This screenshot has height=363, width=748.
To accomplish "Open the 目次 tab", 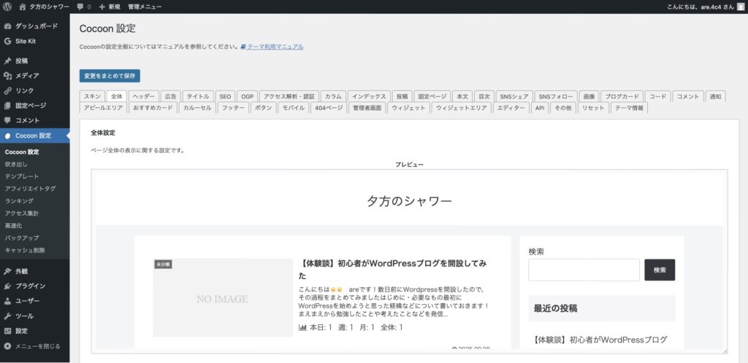I will point(484,96).
